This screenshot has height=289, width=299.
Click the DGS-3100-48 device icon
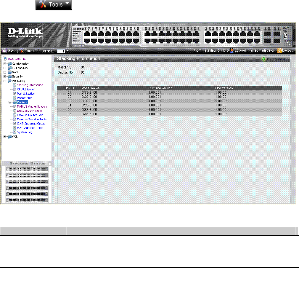(x=5, y=58)
